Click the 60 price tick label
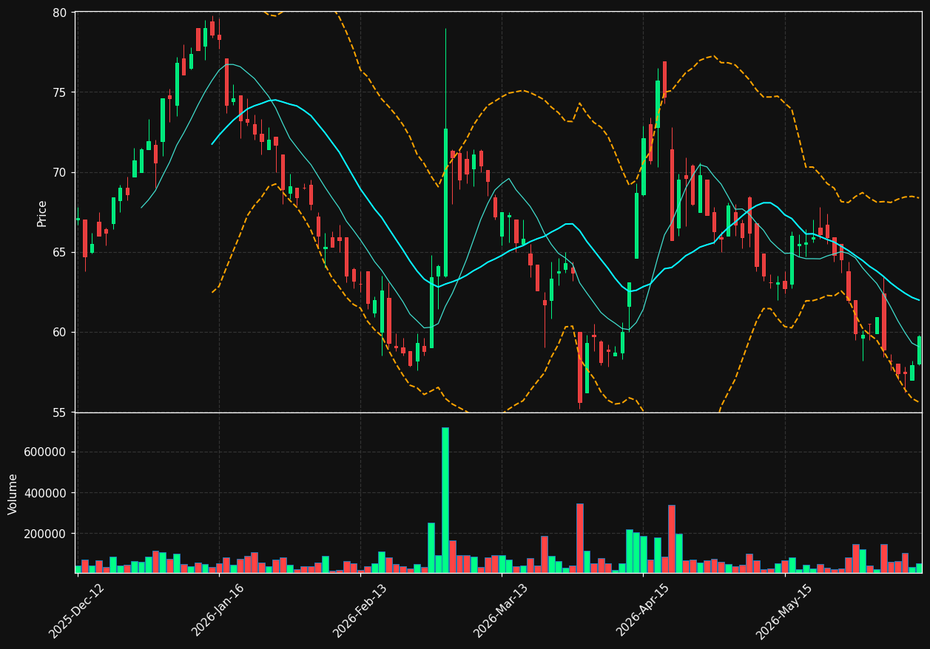This screenshot has width=930, height=649. 59,332
